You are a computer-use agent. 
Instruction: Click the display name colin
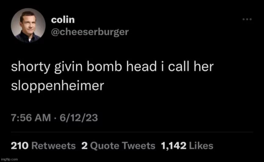click(x=63, y=20)
